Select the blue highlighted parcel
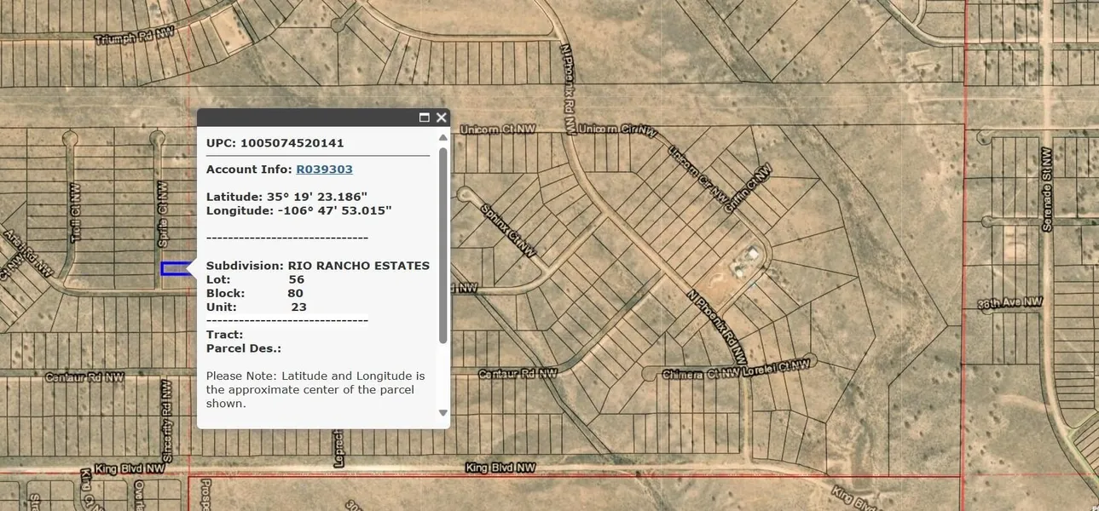1099x511 pixels. point(174,269)
